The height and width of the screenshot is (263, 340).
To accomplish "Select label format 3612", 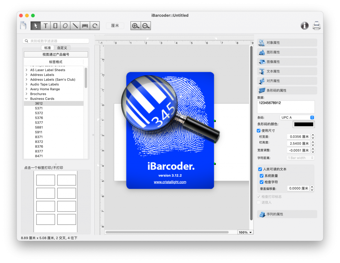I will pos(54,103).
